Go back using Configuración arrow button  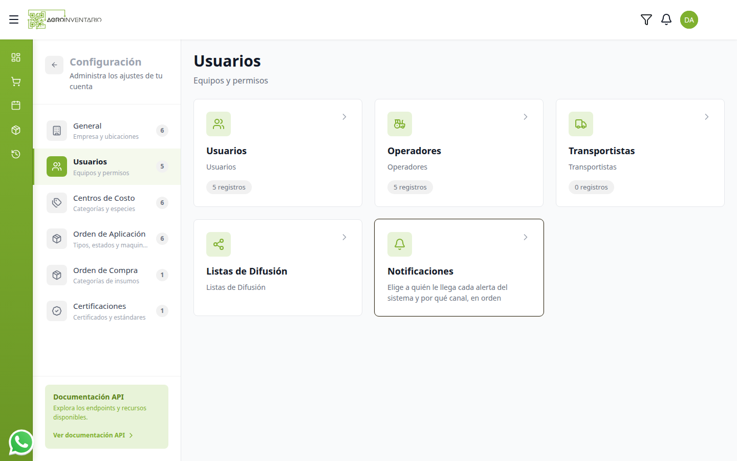point(54,65)
